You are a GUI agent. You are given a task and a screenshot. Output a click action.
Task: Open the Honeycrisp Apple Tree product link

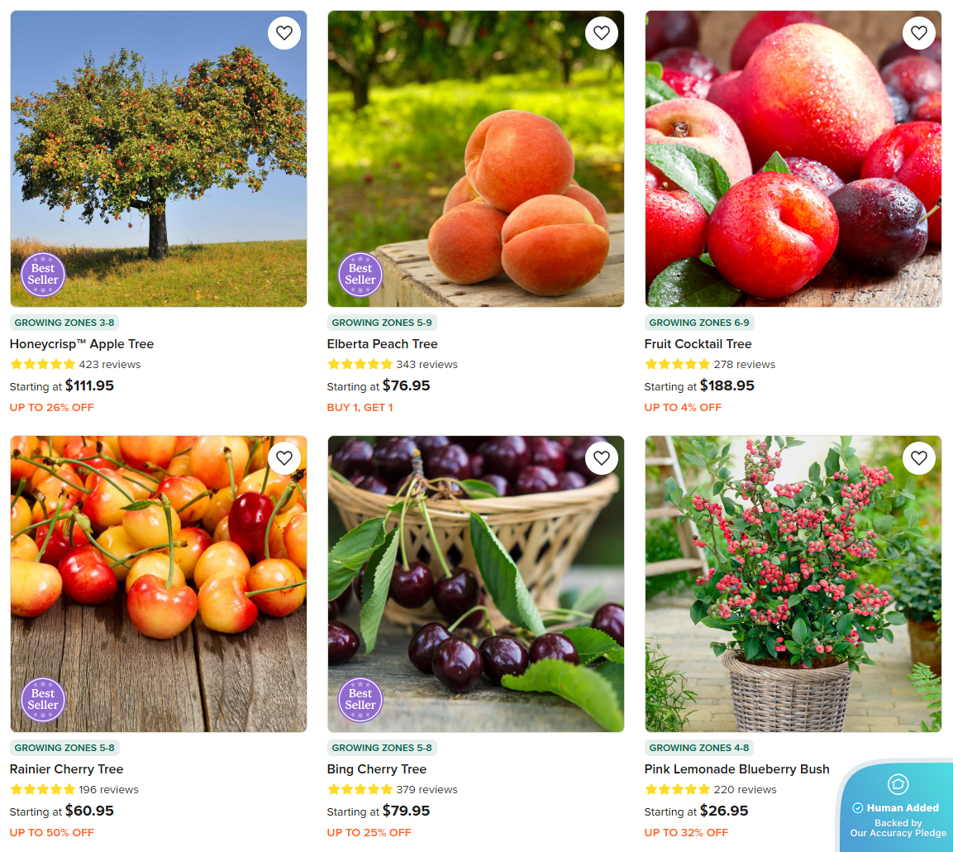(82, 343)
